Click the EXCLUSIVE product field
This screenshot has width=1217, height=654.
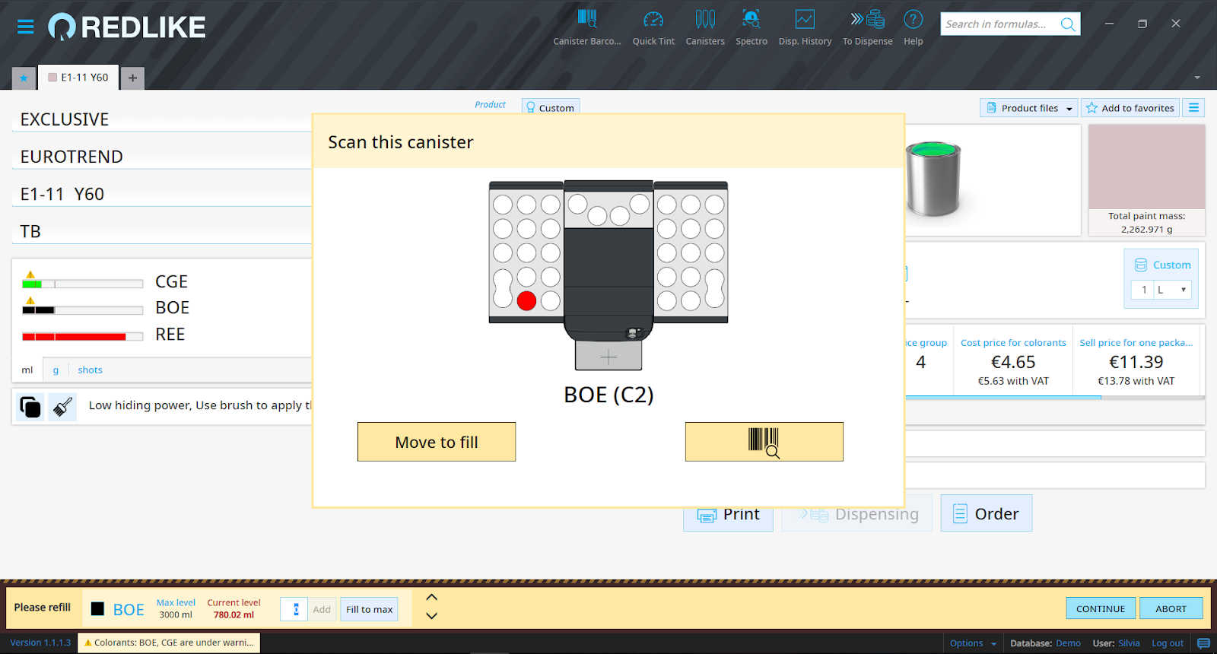click(x=162, y=119)
